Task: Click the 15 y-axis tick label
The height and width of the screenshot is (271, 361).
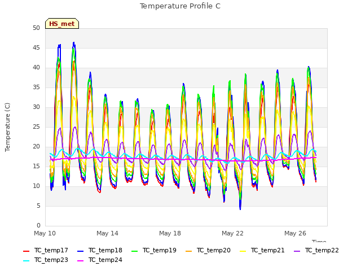Action: 36,166
